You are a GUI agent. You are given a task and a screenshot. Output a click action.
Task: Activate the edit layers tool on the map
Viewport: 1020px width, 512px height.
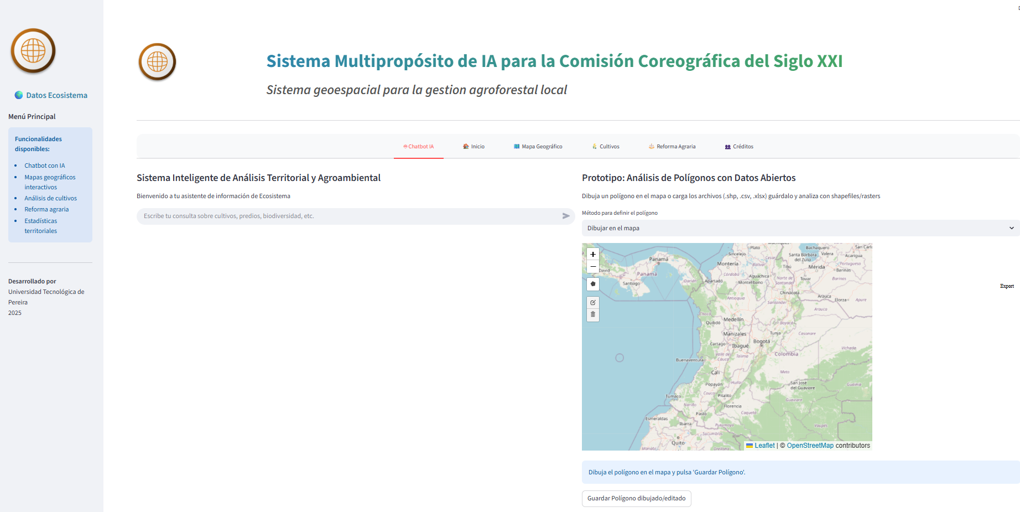click(592, 302)
